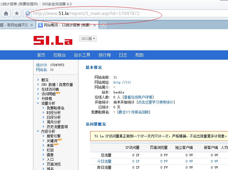Open 栏目 in the sidebar
This screenshot has width=228, height=170.
tap(50, 150)
